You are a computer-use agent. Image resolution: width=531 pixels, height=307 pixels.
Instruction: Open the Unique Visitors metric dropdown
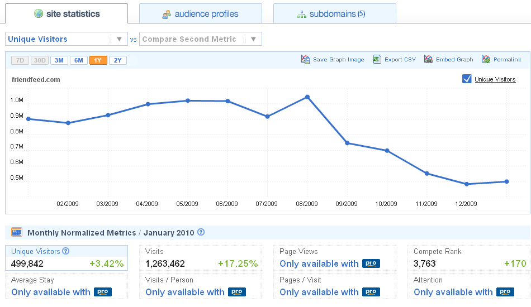[67, 39]
